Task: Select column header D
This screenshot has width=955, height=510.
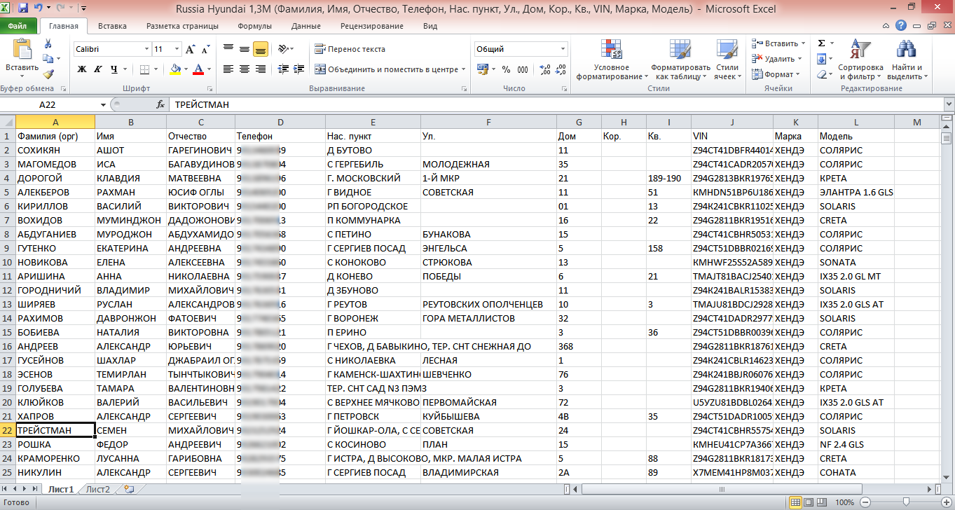Action: click(280, 122)
